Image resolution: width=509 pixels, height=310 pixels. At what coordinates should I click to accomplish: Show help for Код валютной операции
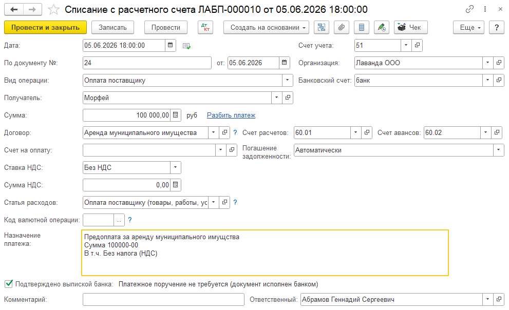(130, 220)
